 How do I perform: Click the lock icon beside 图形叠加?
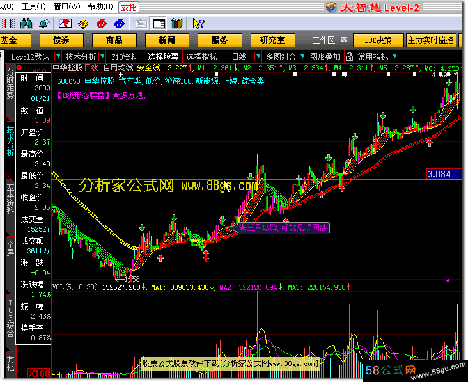pos(349,56)
